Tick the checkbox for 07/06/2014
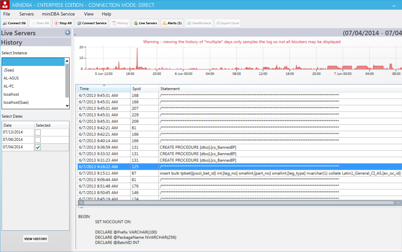Screen dimensions: 402x252 click(x=38, y=140)
